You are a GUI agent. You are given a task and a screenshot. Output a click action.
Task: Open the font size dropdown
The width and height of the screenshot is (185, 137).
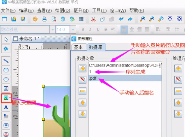73,29
